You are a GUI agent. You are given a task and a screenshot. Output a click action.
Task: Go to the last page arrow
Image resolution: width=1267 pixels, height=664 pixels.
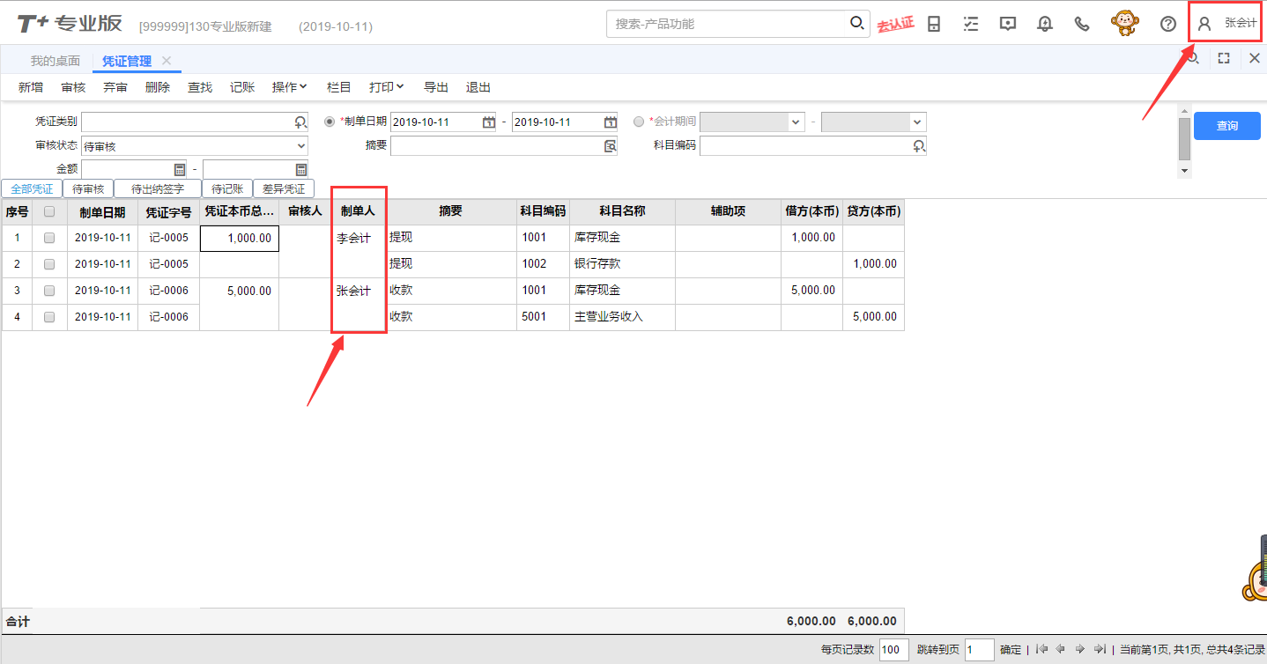1100,650
